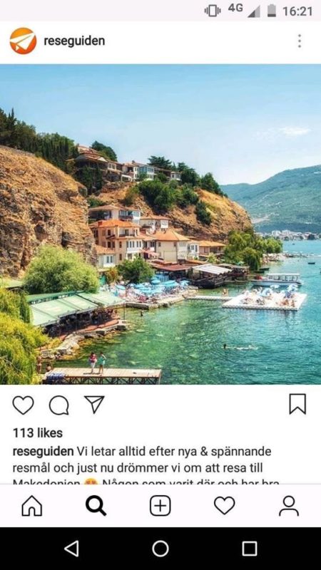Screen dimensions: 321x570
Task: Go to the Home feed tab
Action: tap(32, 506)
